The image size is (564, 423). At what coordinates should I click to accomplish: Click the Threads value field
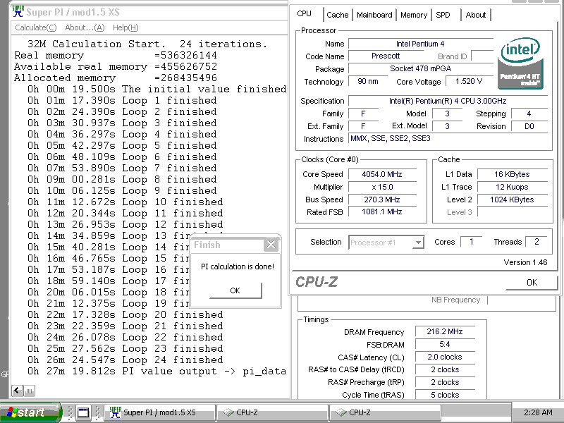pyautogui.click(x=537, y=242)
